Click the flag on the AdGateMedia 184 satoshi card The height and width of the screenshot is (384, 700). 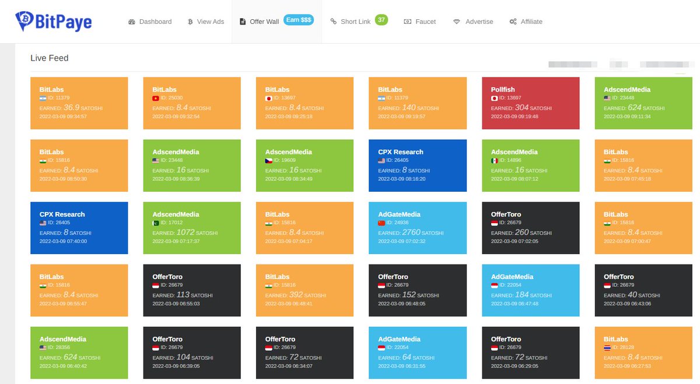click(494, 285)
